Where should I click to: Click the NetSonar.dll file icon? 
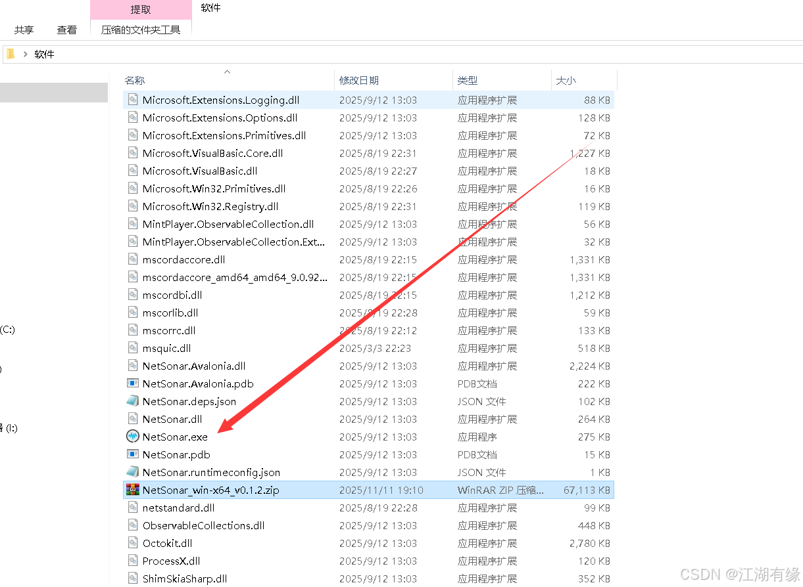(x=132, y=419)
